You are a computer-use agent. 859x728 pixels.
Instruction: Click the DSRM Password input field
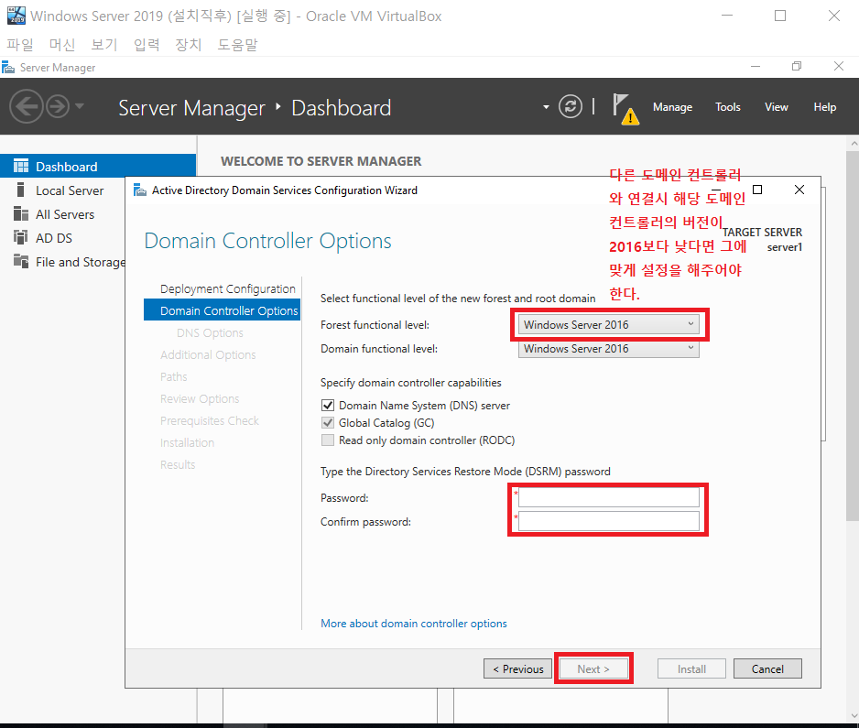pos(609,497)
